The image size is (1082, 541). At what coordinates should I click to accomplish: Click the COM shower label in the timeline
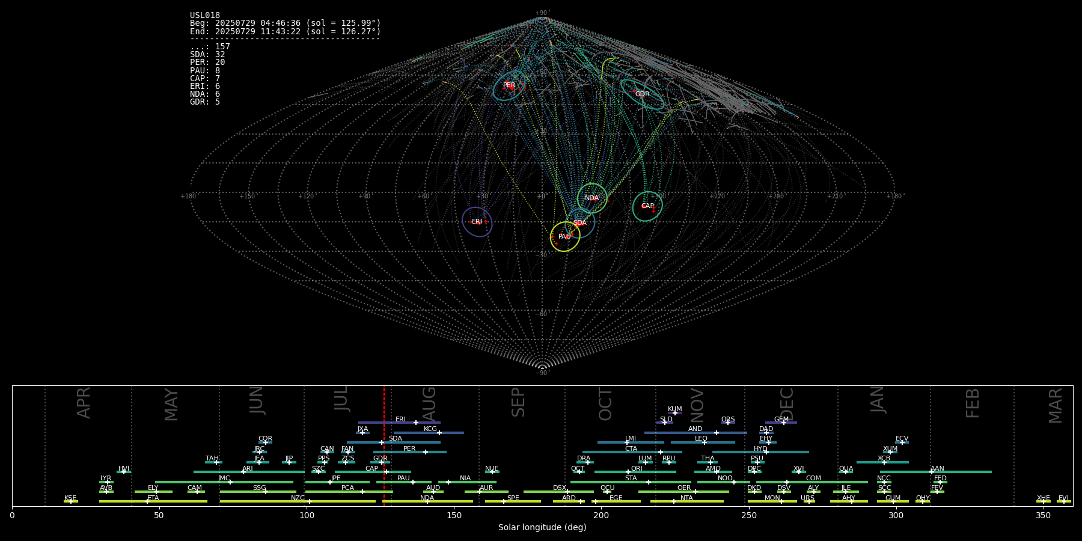pyautogui.click(x=814, y=478)
